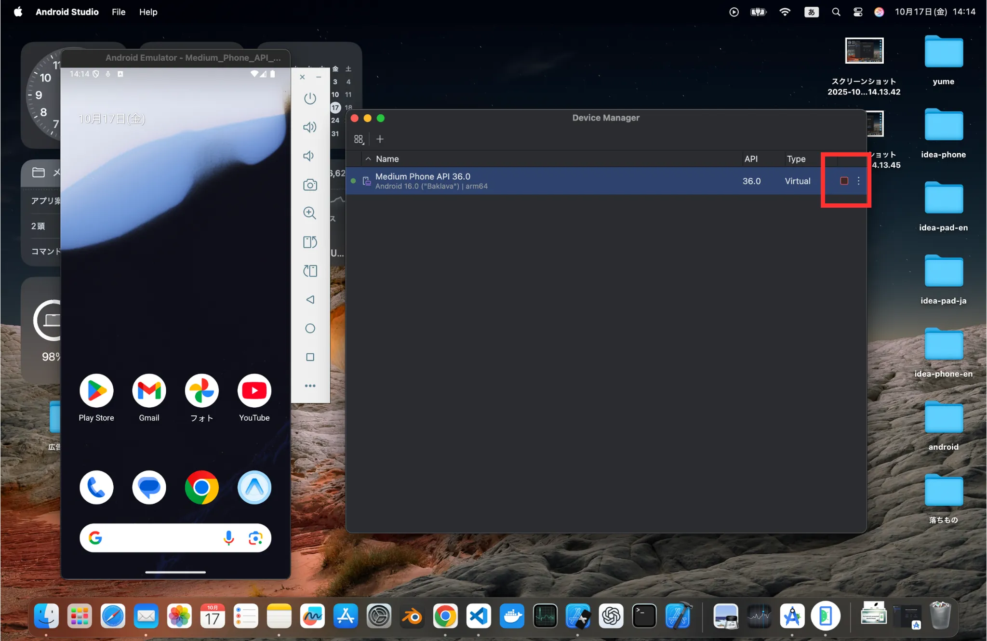This screenshot has height=641, width=987.
Task: Rotate the emulator screen right
Action: pyautogui.click(x=310, y=271)
